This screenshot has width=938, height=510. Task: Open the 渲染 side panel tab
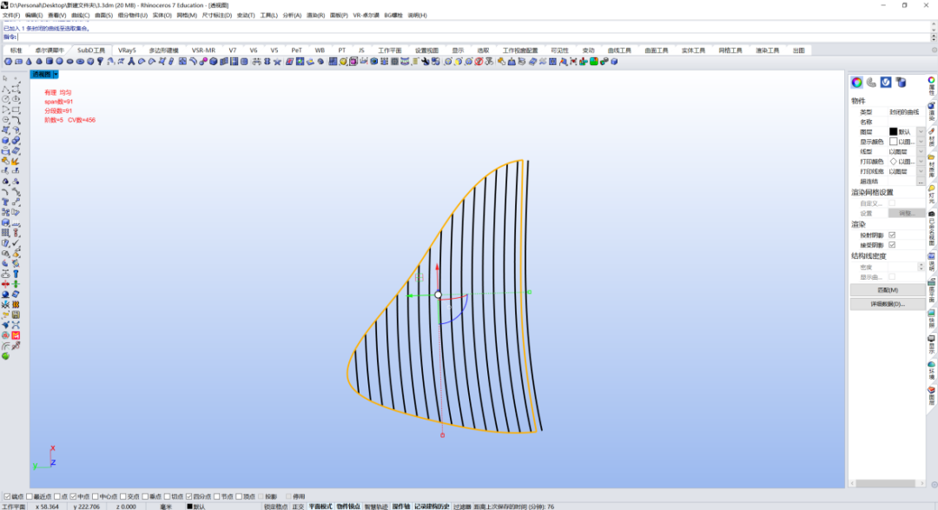(x=931, y=112)
